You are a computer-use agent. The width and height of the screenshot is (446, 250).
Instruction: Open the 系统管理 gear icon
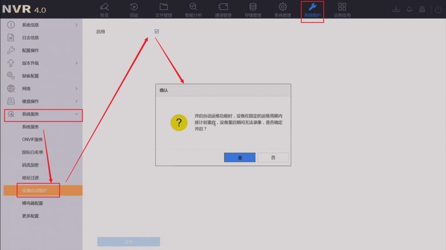coord(282,7)
